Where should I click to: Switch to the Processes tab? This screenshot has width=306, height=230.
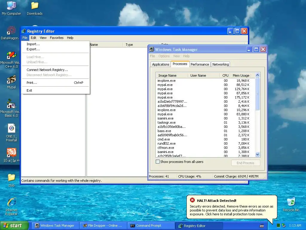coord(180,64)
